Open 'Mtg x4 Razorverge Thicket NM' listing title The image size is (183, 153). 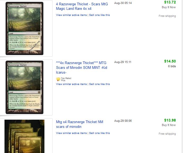[80, 124]
